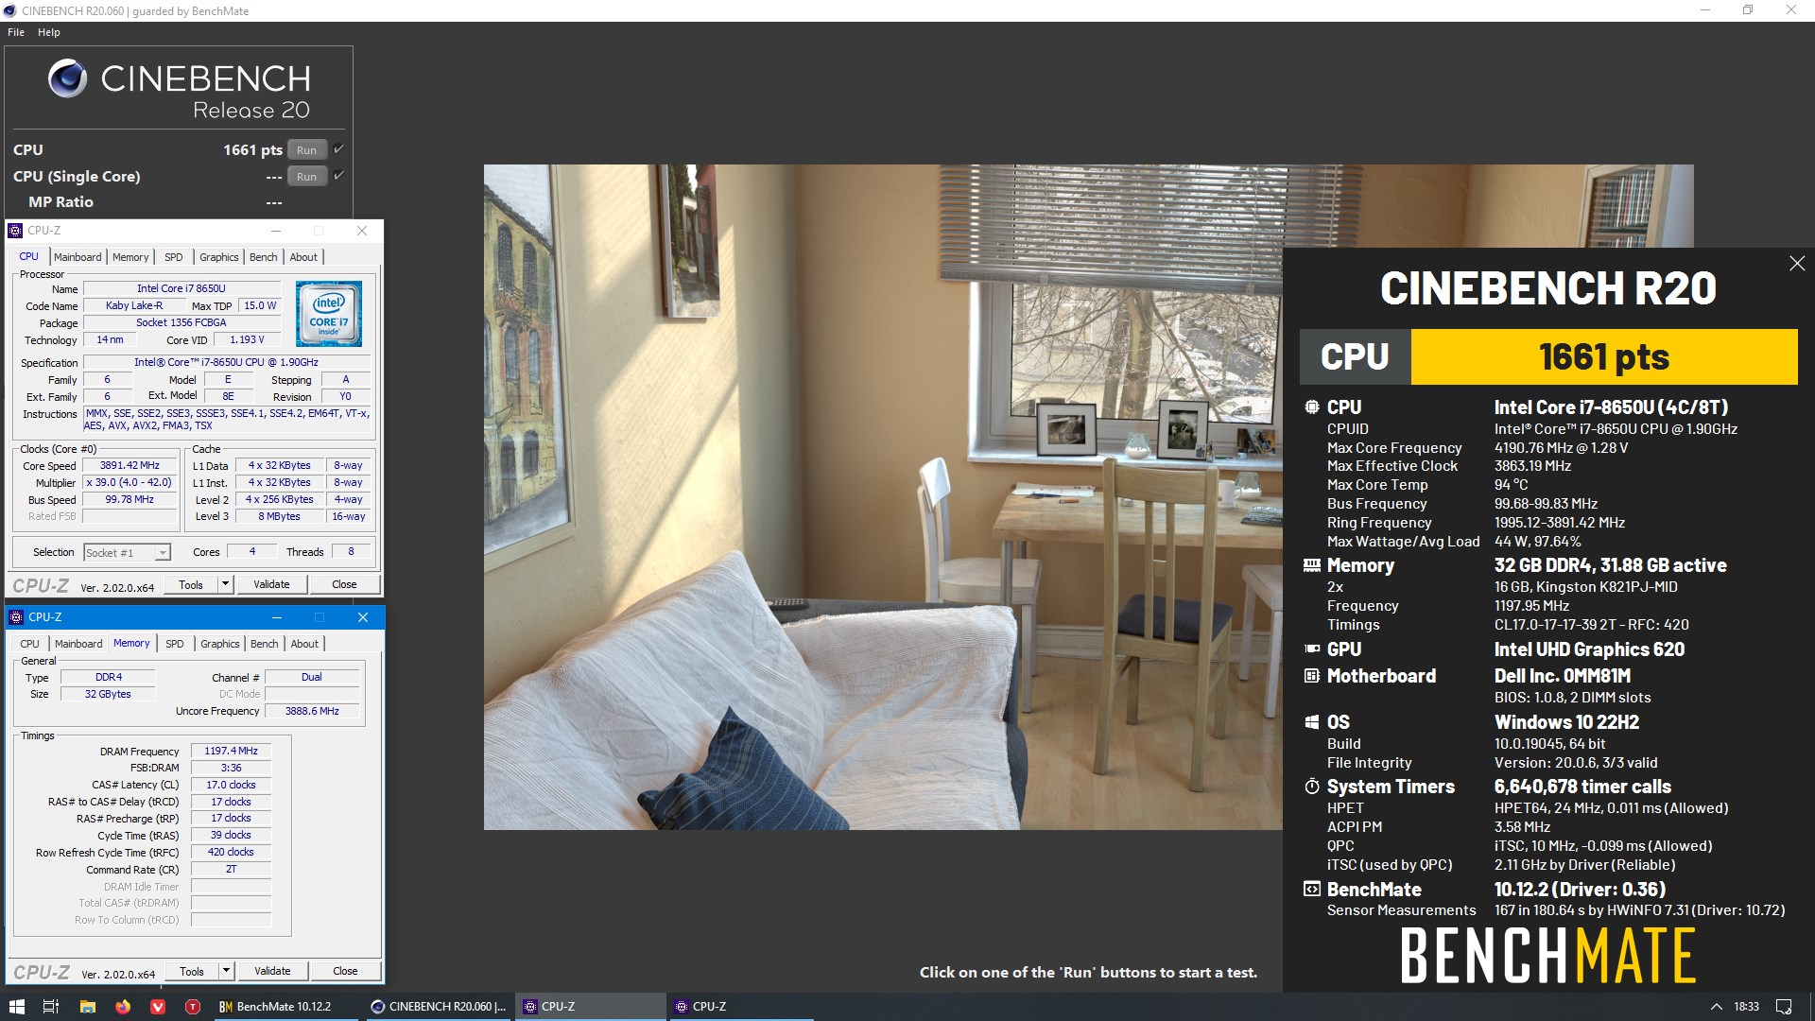Open the notification center icon

click(1784, 1007)
